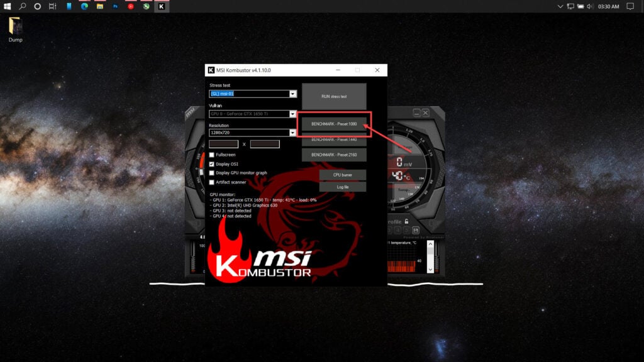Focus the custom height input field
Viewport: 644px width, 362px height.
pos(265,144)
